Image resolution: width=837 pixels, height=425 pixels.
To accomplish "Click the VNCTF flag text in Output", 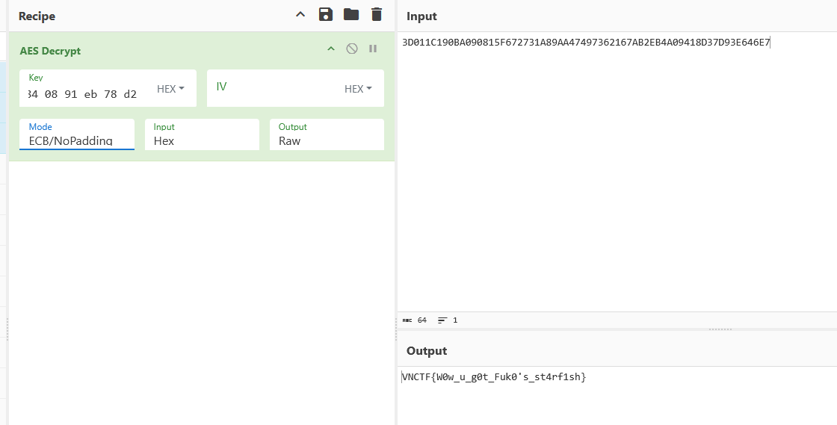I will pos(493,377).
